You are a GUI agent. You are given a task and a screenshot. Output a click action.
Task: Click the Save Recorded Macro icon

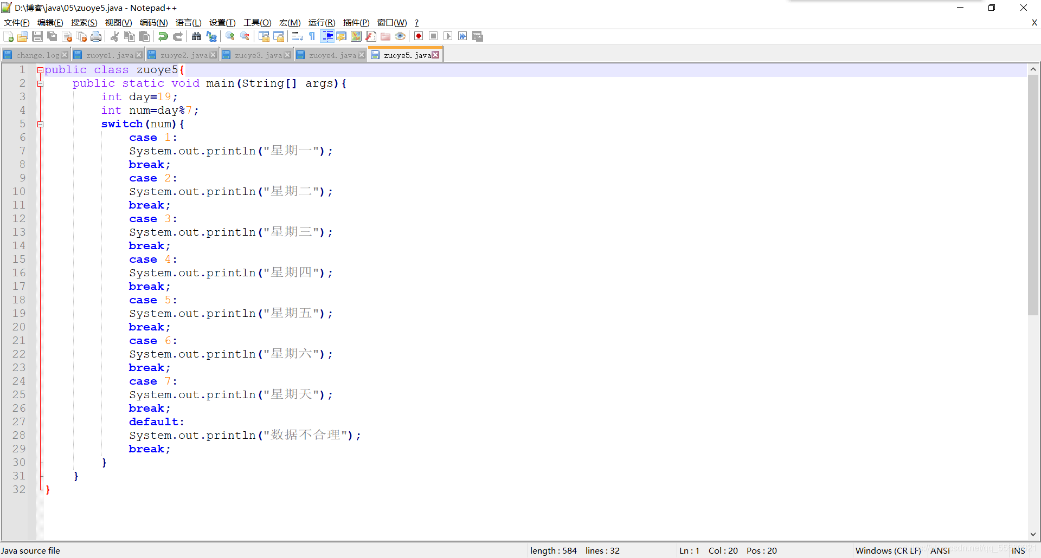coord(477,36)
